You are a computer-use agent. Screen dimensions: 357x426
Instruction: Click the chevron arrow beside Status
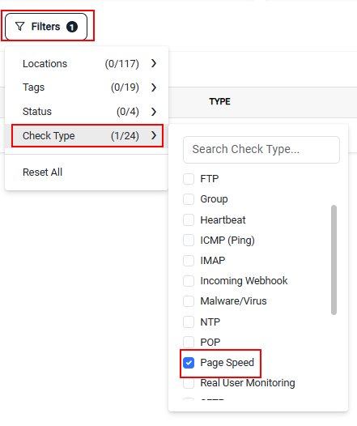154,112
